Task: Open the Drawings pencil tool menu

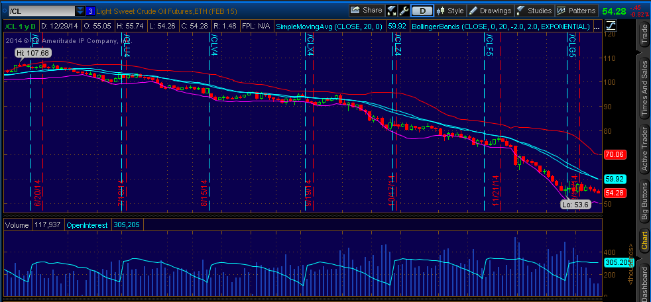Action: tap(490, 11)
